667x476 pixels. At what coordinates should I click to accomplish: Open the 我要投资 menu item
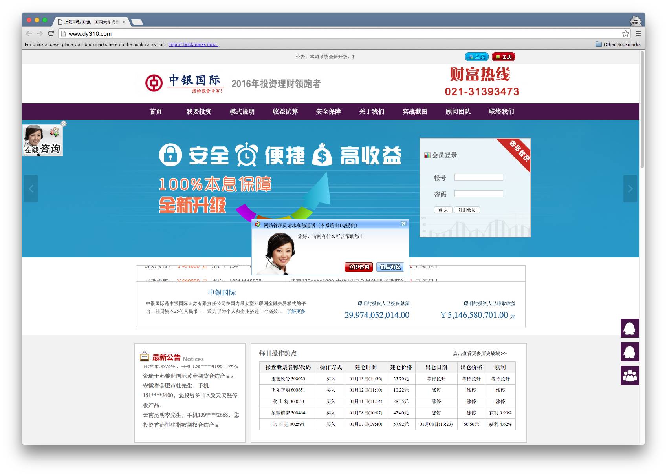point(199,111)
